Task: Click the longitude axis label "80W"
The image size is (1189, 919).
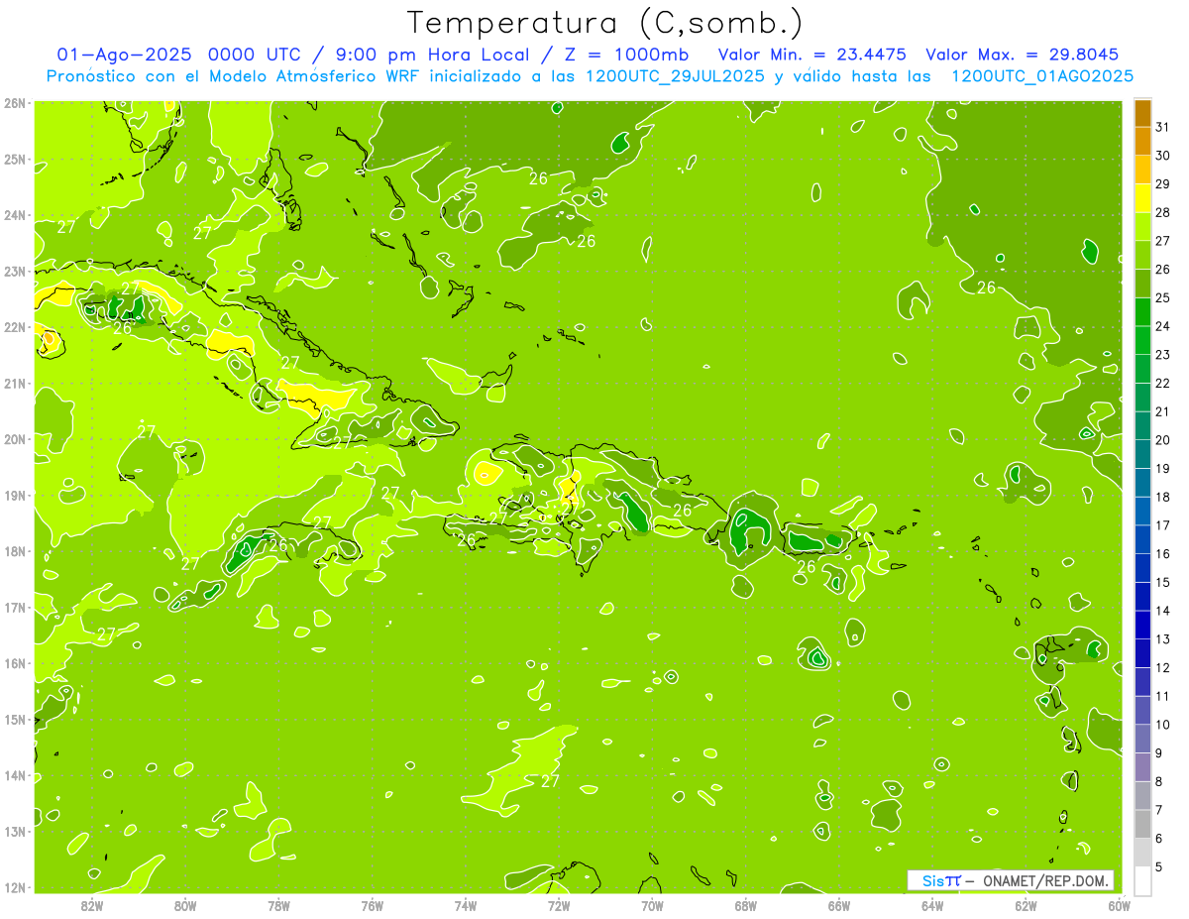Action: point(185,906)
